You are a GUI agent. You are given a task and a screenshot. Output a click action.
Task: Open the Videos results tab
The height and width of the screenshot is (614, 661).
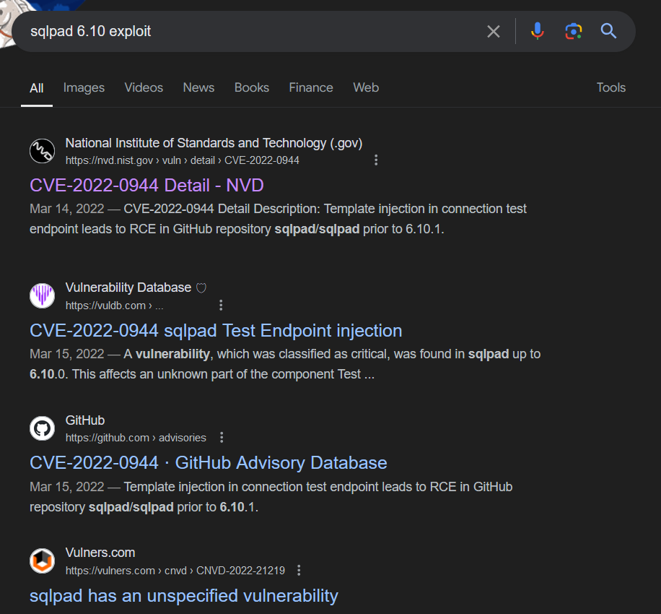(x=144, y=88)
